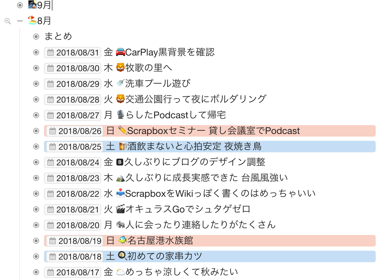Select the highlighted 2018/08/18 row

click(157, 256)
